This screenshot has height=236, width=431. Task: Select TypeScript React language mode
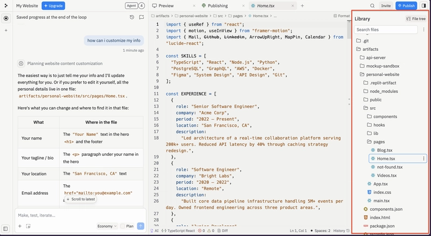(x=178, y=231)
